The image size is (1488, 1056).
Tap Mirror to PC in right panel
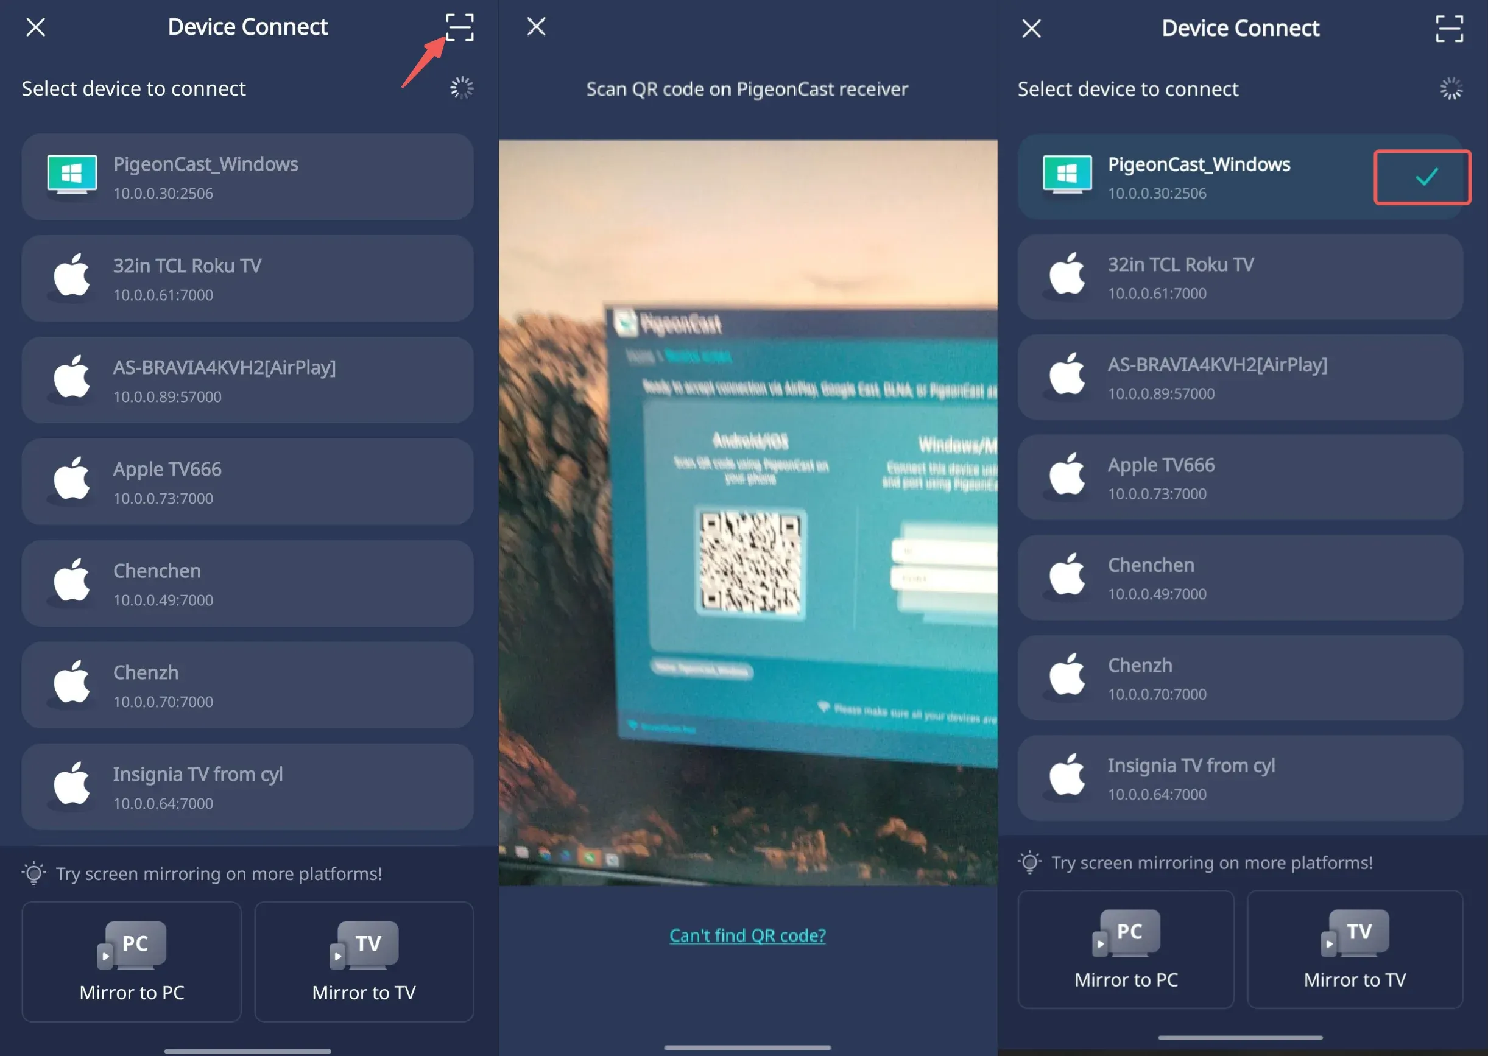tap(1126, 949)
